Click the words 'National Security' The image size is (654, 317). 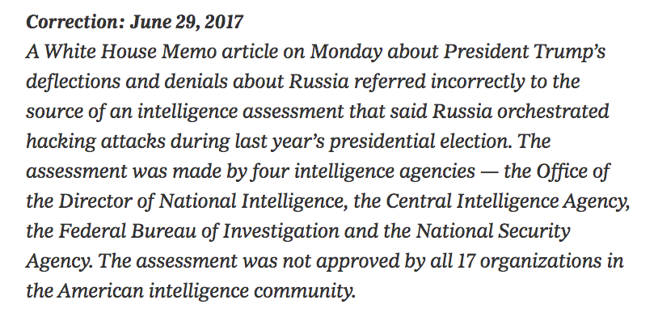(493, 232)
